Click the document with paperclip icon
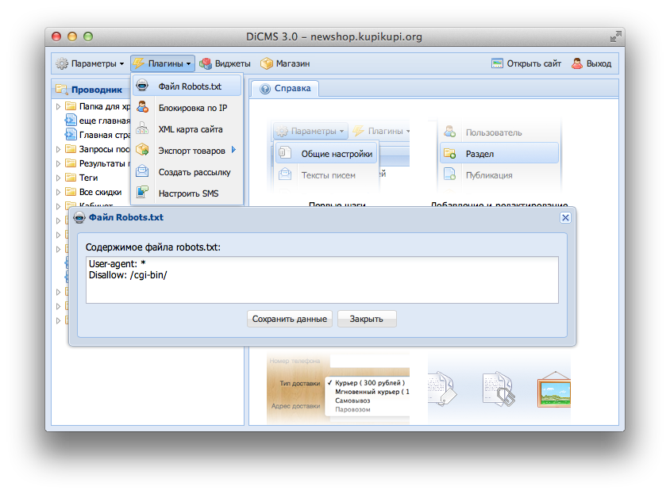The height and width of the screenshot is (494, 670). coord(499,389)
